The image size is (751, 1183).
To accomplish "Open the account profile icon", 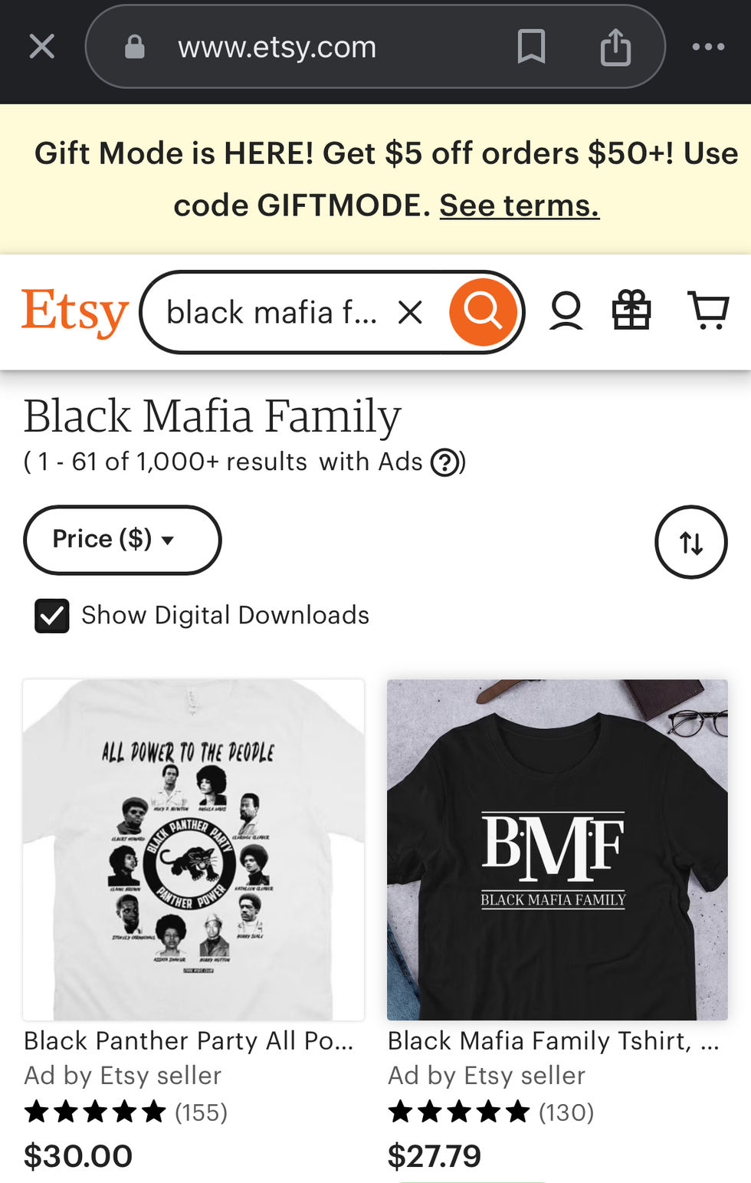I will coord(566,311).
